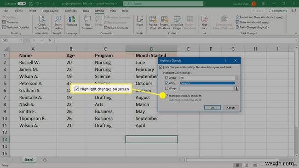Open the Help tab
Viewport: 299px width, 168px height.
125,11
